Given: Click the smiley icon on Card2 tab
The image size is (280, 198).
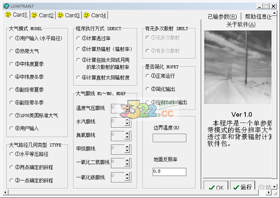Looking at the screenshot, I should (34, 15).
